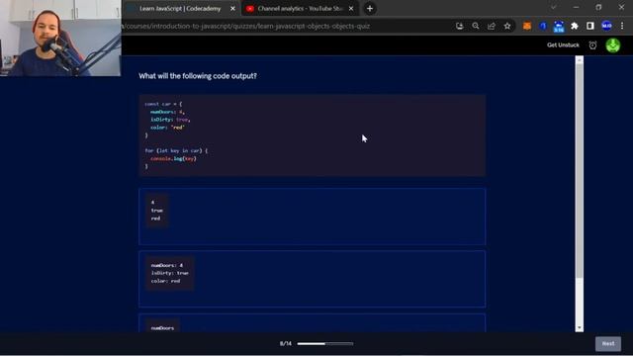Image resolution: width=633 pixels, height=356 pixels.
Task: Click the share page icon
Action: (492, 27)
